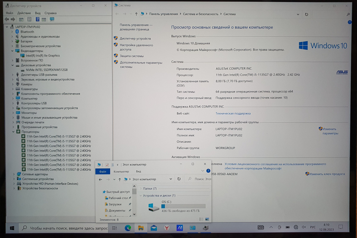Open Microsoft Edge from the taskbar
357x238 pixels.
tap(127, 228)
